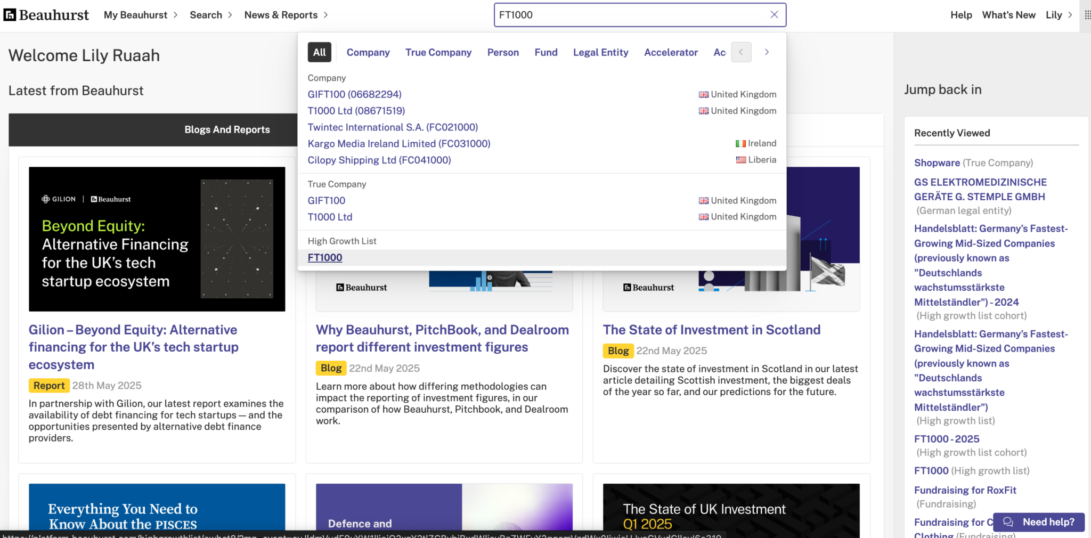1091x538 pixels.
Task: Select the Company search filter tab
Action: [368, 52]
